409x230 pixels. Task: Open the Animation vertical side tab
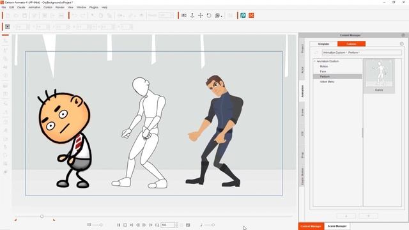point(302,91)
